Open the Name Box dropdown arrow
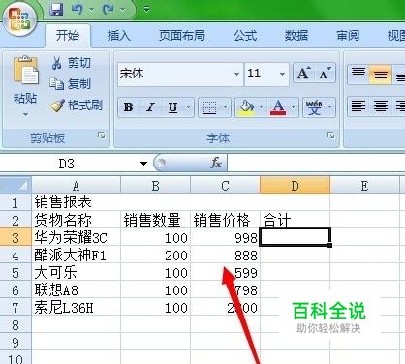This screenshot has height=364, width=405. [x=143, y=164]
